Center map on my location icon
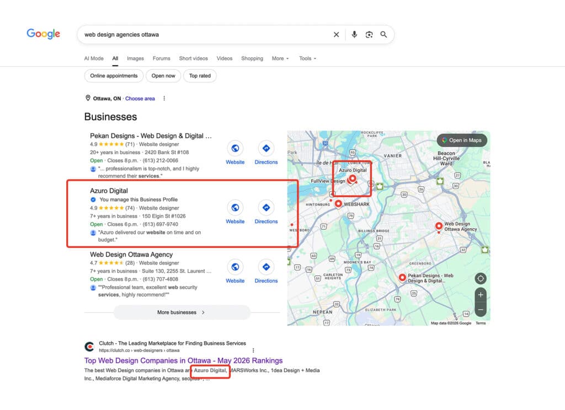The height and width of the screenshot is (410, 565). click(481, 278)
